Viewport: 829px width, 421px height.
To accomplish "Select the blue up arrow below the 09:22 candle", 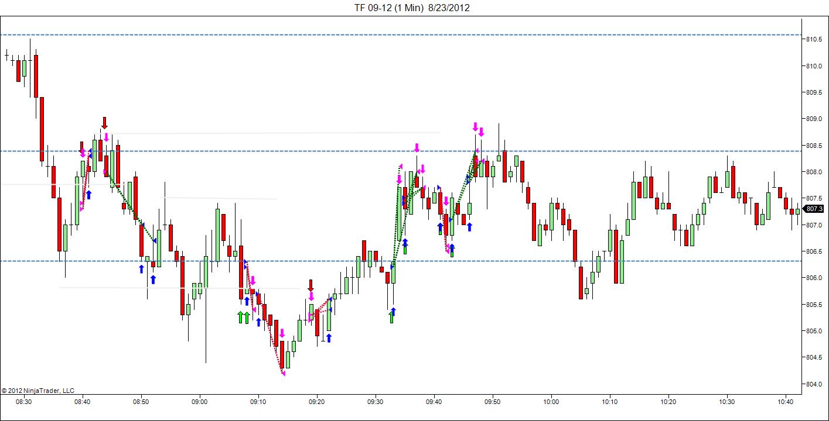I will point(329,337).
